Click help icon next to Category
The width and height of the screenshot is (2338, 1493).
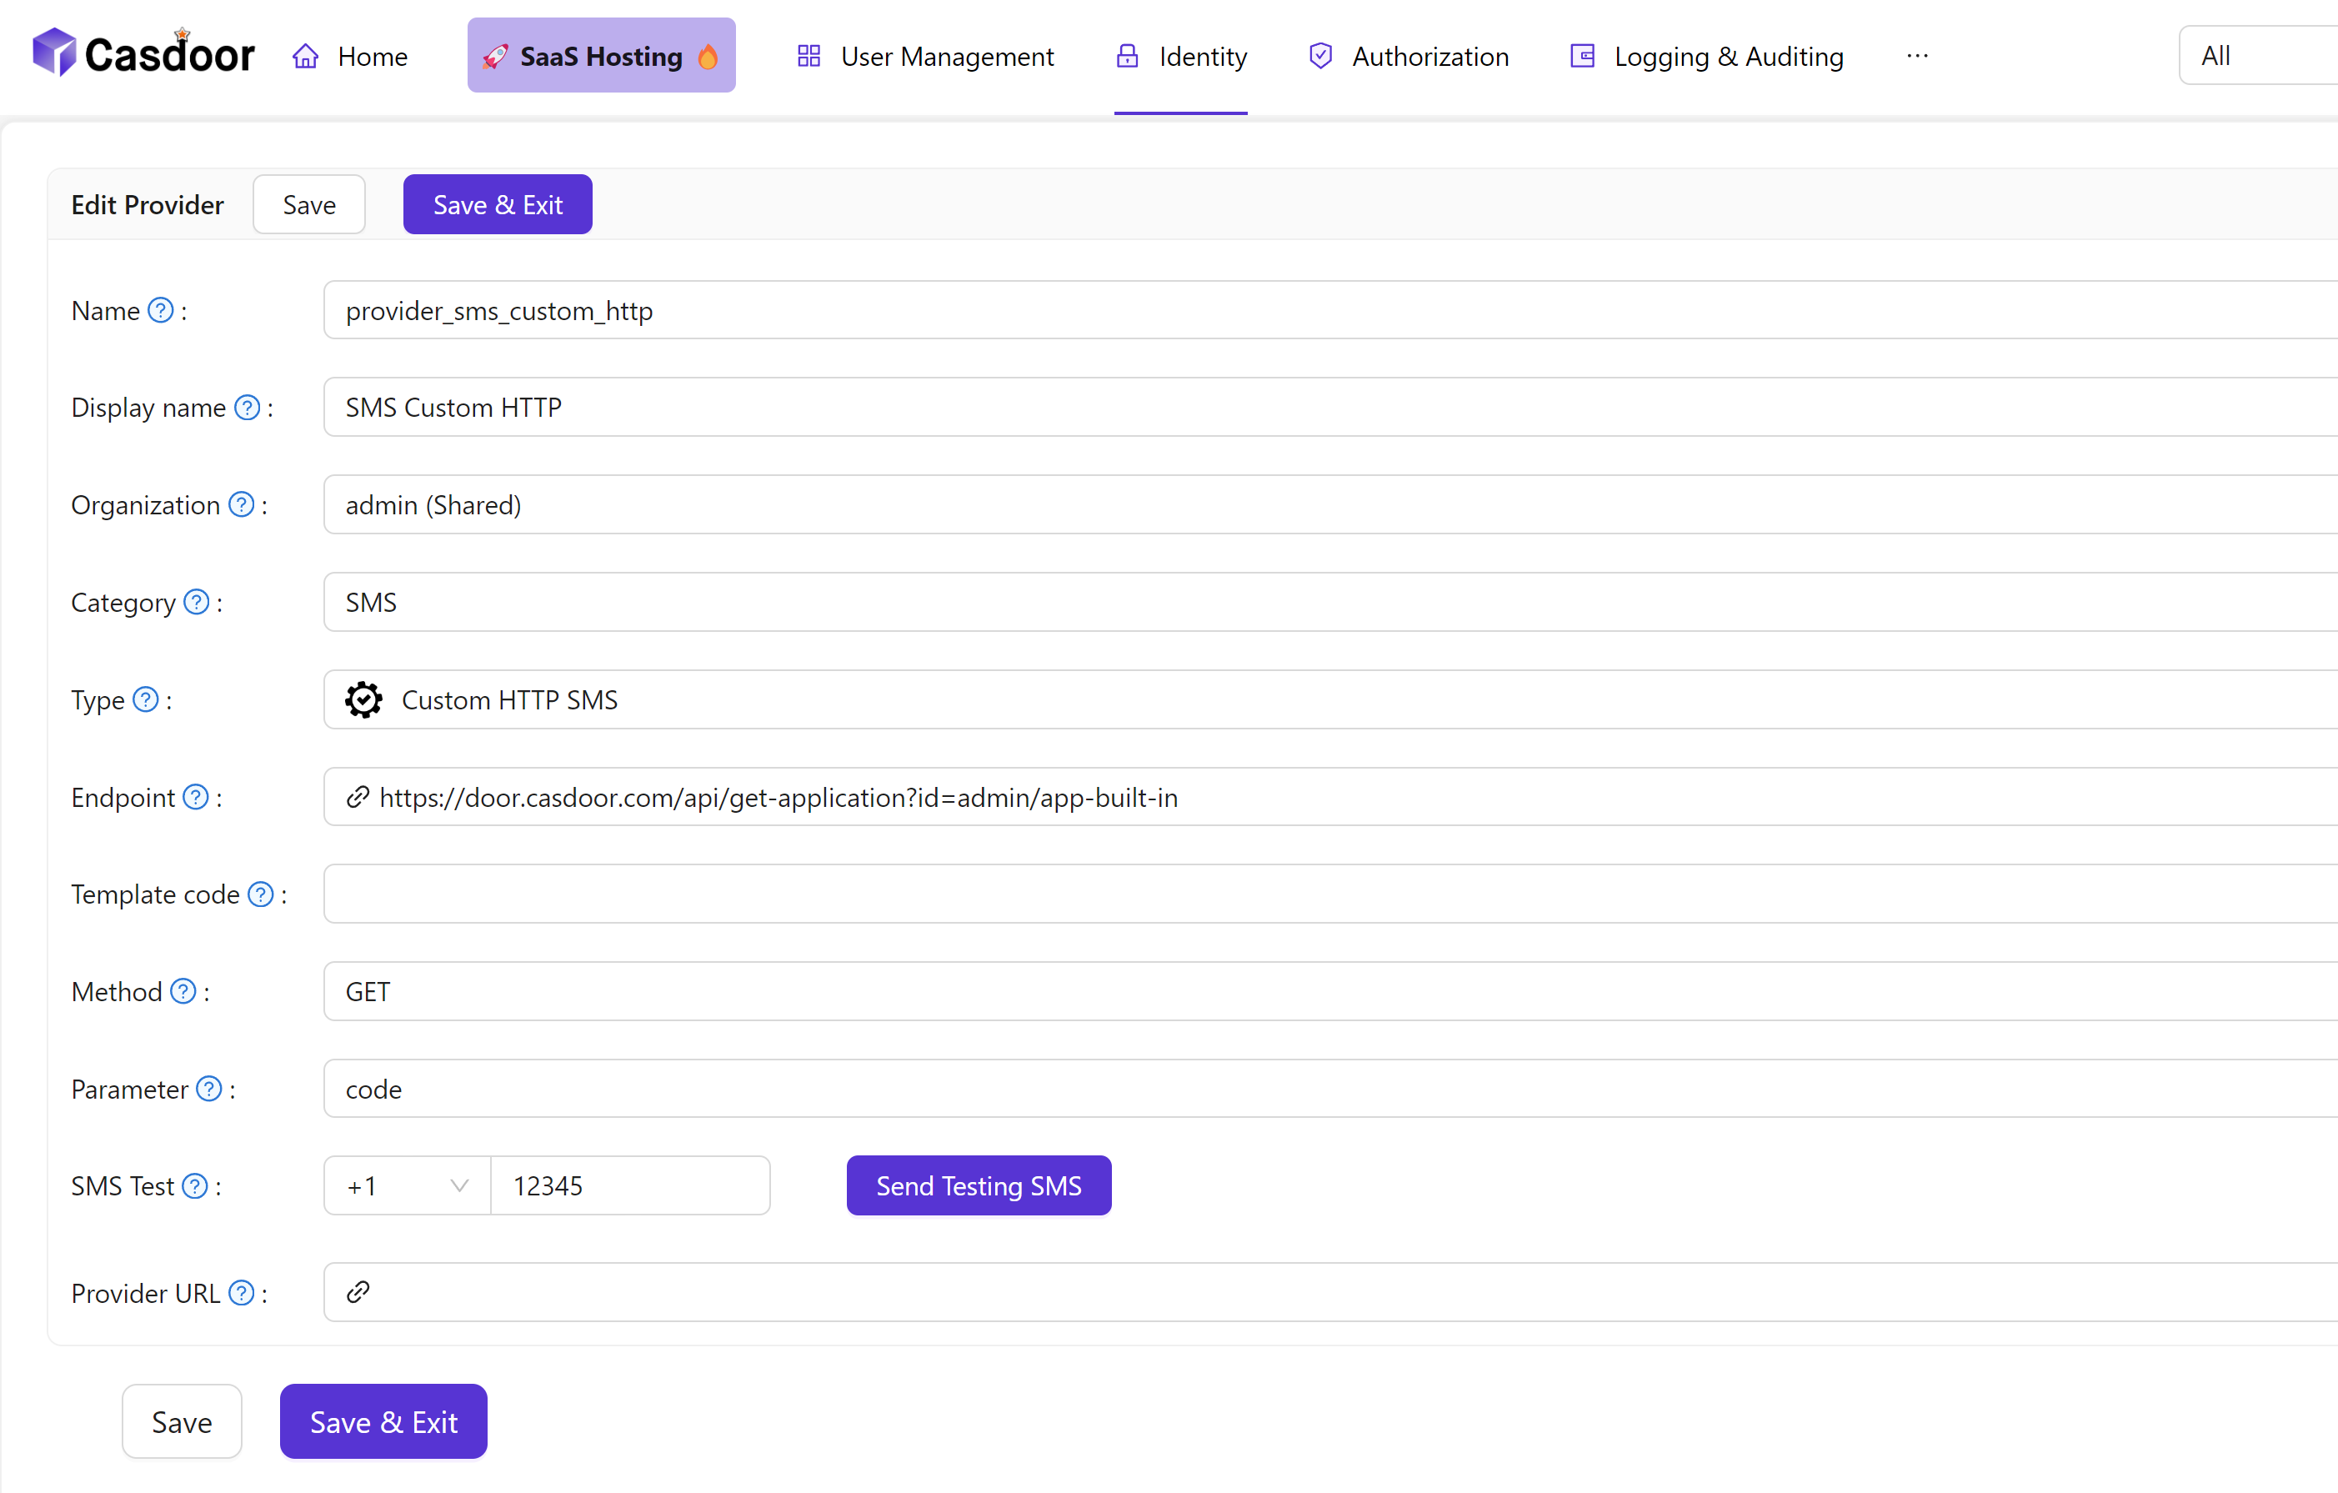pos(197,602)
